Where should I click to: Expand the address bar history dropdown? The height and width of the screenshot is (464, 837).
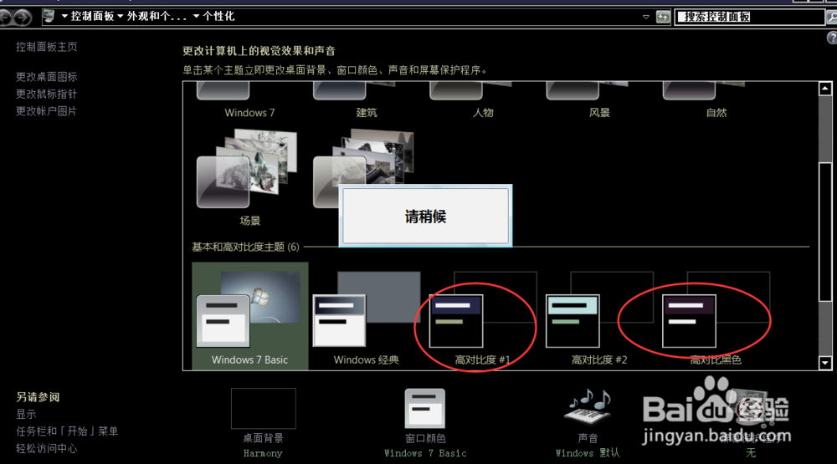coord(646,17)
